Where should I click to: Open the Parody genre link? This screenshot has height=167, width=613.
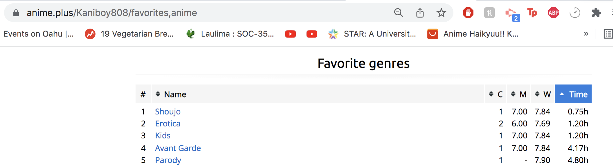168,160
